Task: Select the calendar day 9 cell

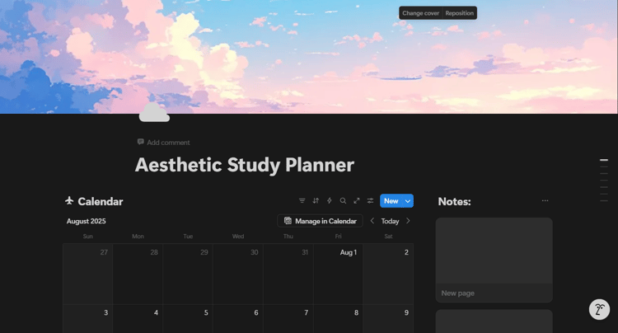Action: 388,319
